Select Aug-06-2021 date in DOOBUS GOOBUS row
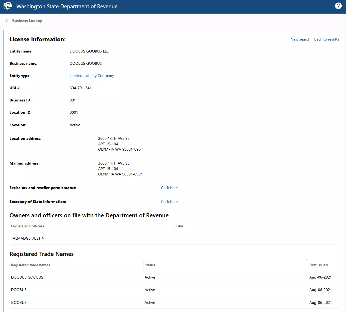The image size is (346, 312). tap(320, 277)
